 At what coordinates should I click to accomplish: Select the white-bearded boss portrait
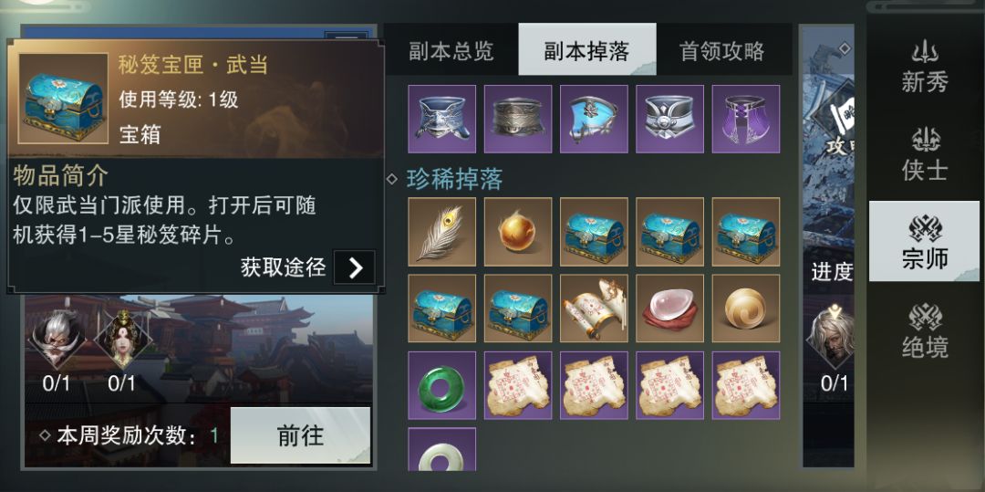pos(57,340)
